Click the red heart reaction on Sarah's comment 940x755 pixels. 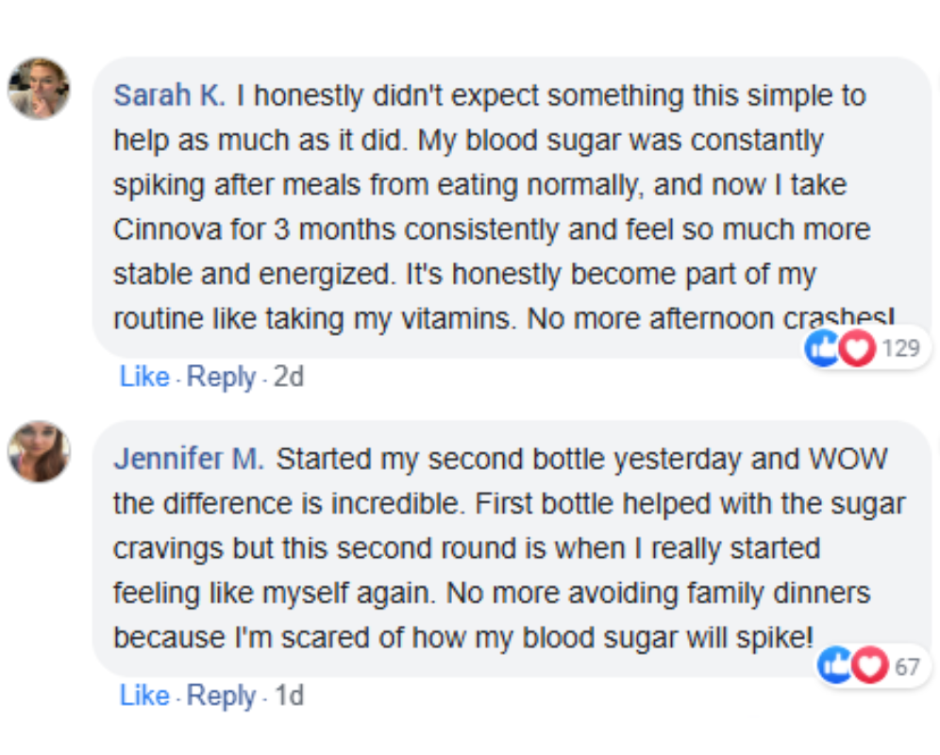857,349
